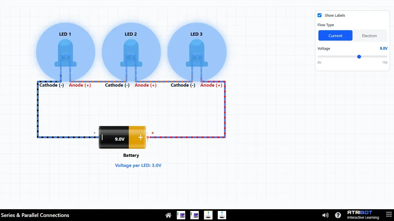Click the 'Show Labels' text
The height and width of the screenshot is (221, 394).
point(335,15)
